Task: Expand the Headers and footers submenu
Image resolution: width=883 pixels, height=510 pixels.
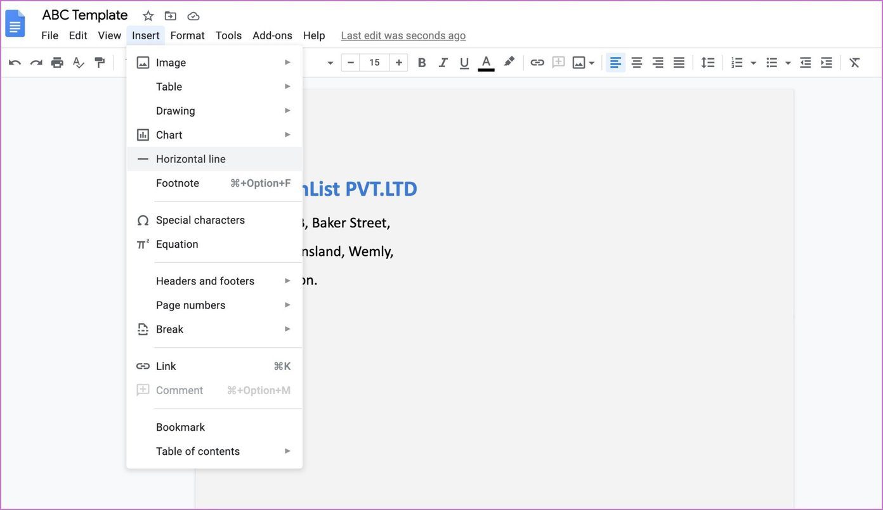Action: tap(214, 281)
